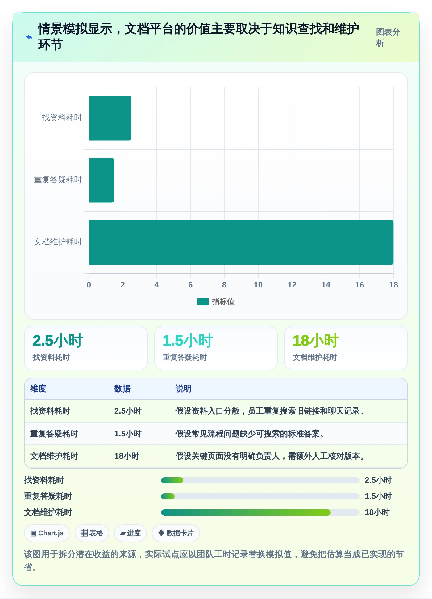Click the 18小时 table data cell
The height and width of the screenshot is (599, 432).
tap(127, 456)
